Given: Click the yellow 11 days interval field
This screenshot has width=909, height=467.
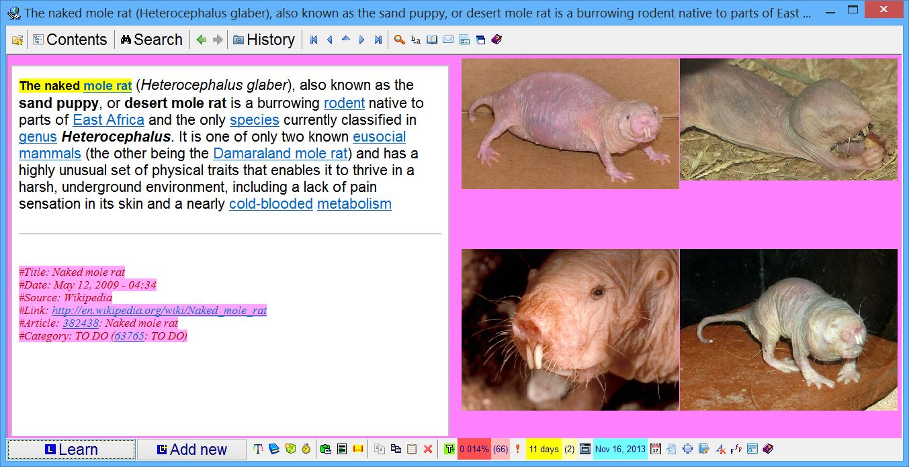Looking at the screenshot, I should [x=544, y=449].
